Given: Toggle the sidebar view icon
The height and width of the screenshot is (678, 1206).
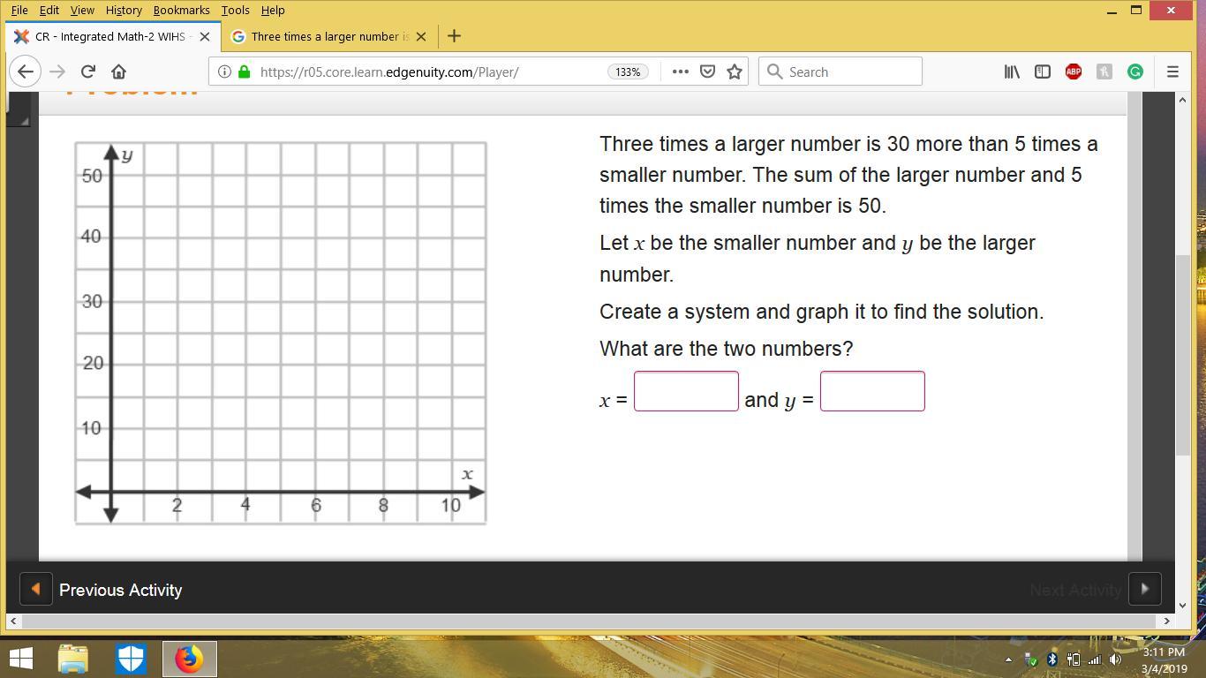Looking at the screenshot, I should tap(1043, 72).
